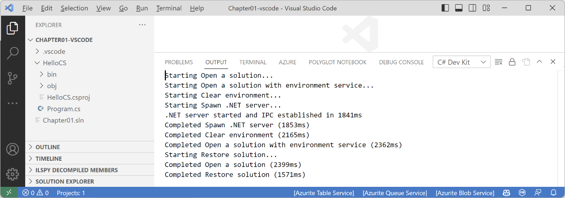Open the Accounts icon in activity bar
This screenshot has height=198, width=565.
13,149
